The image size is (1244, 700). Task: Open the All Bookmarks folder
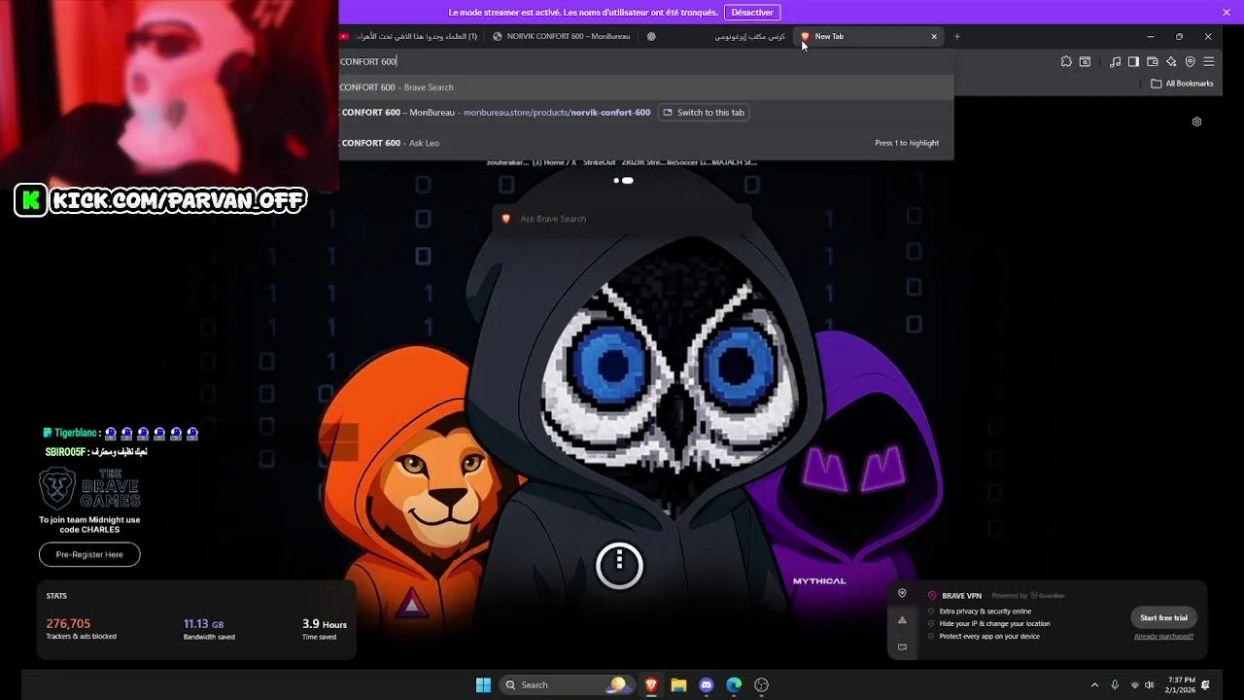pos(1182,84)
